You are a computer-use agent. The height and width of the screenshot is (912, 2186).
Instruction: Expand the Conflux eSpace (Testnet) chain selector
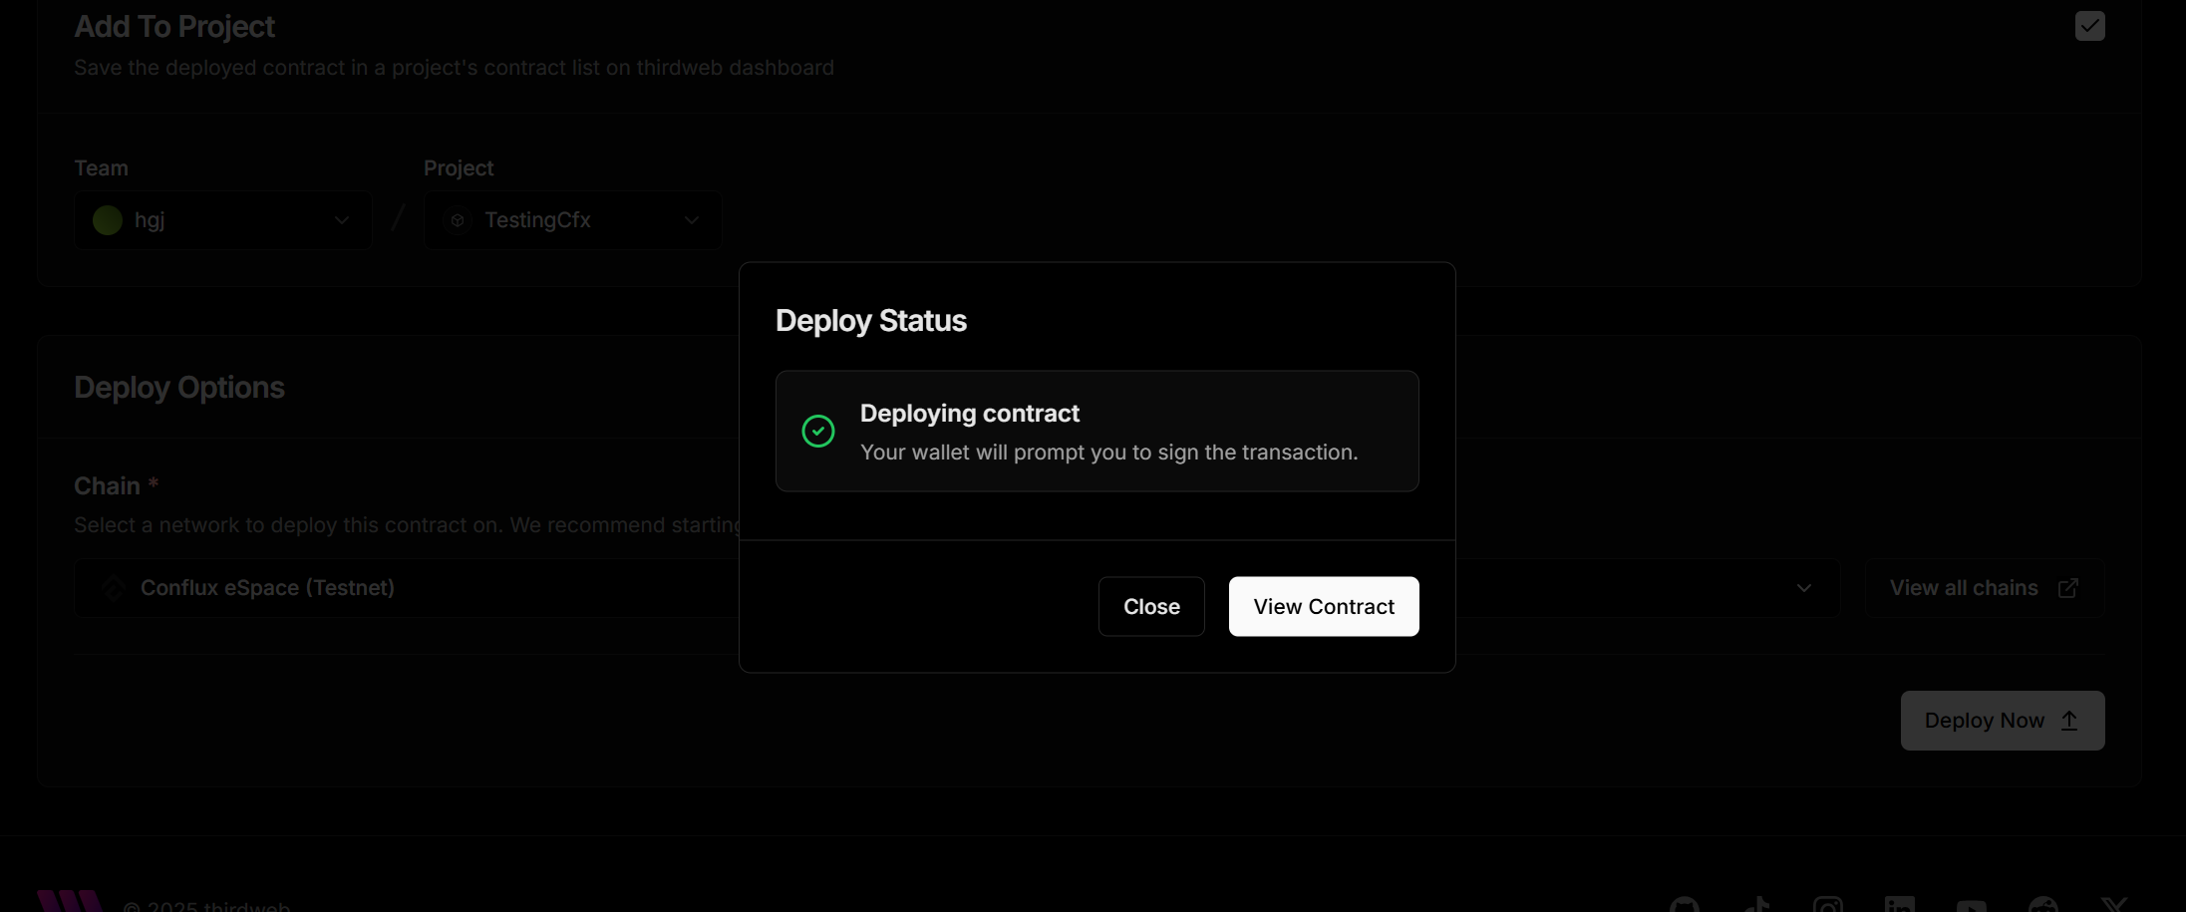[957, 588]
